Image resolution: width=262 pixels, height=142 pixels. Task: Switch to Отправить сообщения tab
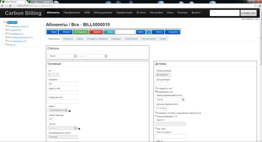coord(97,39)
